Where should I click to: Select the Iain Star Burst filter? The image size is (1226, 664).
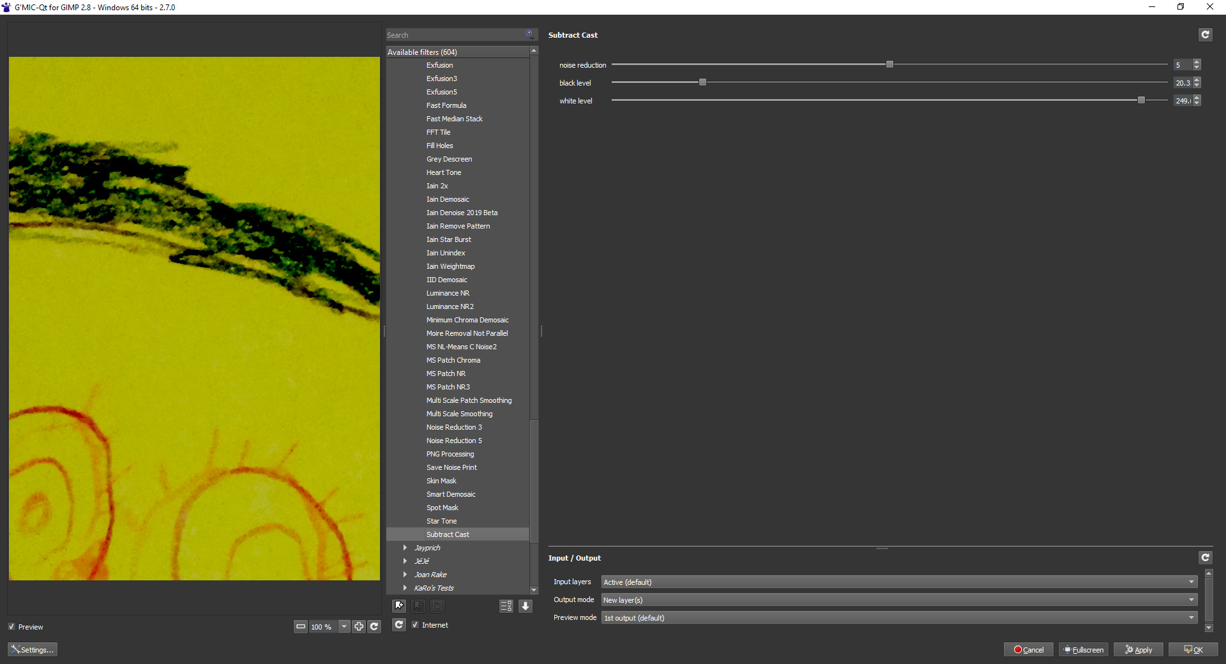(x=448, y=239)
